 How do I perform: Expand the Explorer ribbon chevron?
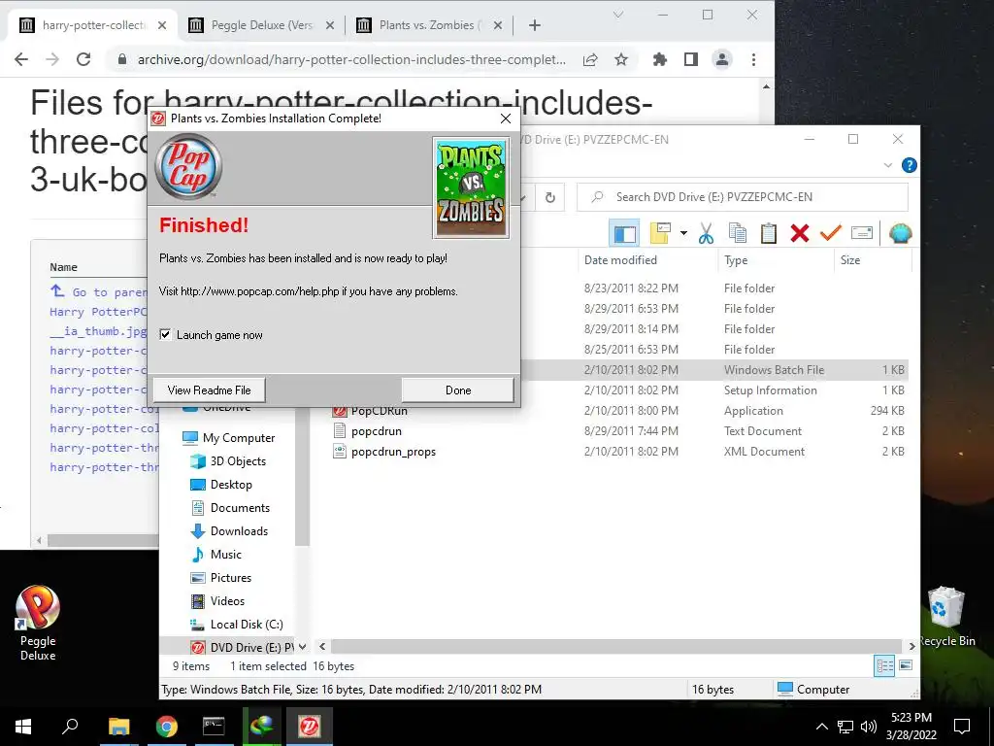[x=887, y=165]
